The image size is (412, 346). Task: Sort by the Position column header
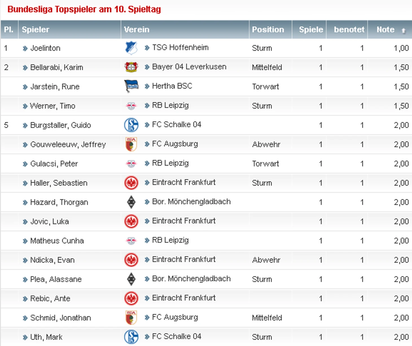(268, 29)
